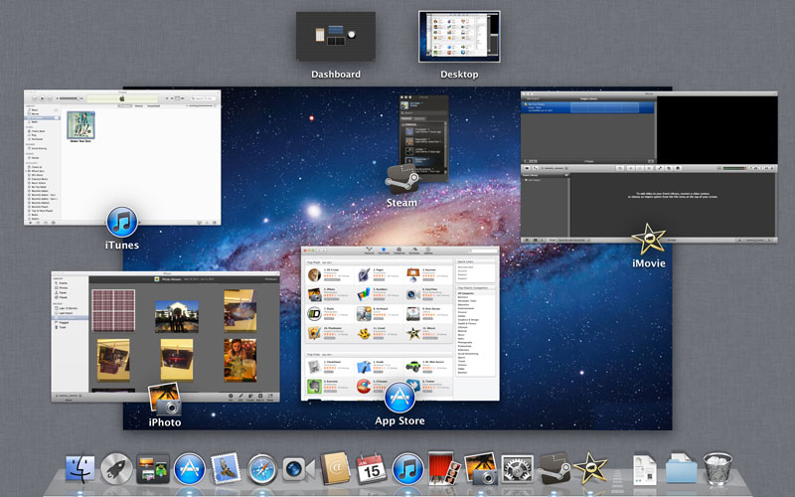Select the Steam friends window preview
This screenshot has height=497, width=795.
pos(424,138)
